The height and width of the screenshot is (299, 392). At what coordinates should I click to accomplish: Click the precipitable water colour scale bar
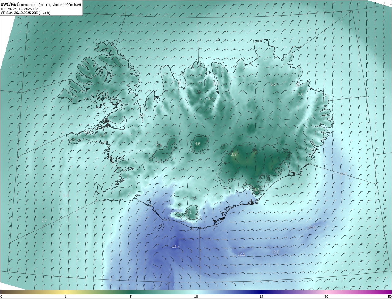[x=196, y=292]
